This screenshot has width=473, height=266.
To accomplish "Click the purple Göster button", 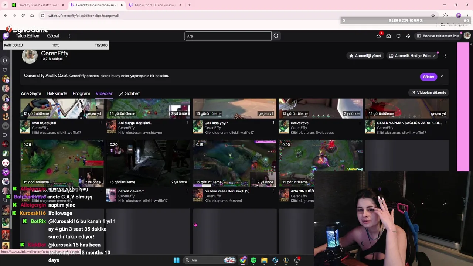I will coord(428,77).
